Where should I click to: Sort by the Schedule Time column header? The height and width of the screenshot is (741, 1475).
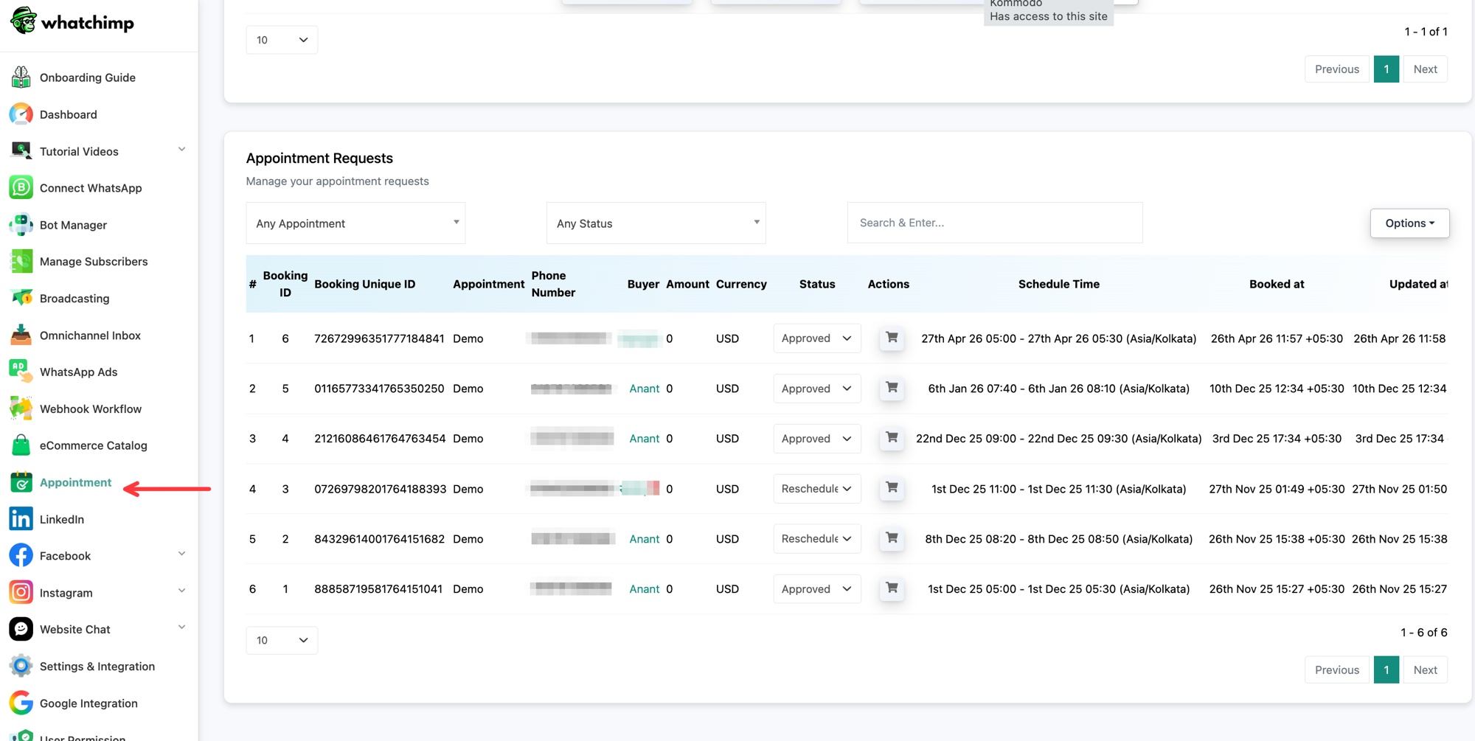pyautogui.click(x=1058, y=284)
